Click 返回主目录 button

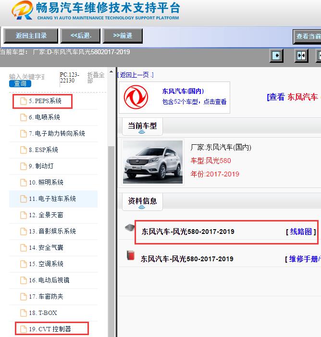31,35
